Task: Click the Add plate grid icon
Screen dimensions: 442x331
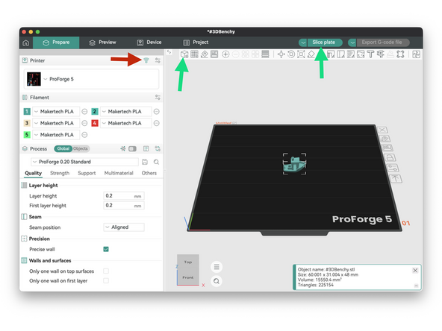Action: click(195, 54)
